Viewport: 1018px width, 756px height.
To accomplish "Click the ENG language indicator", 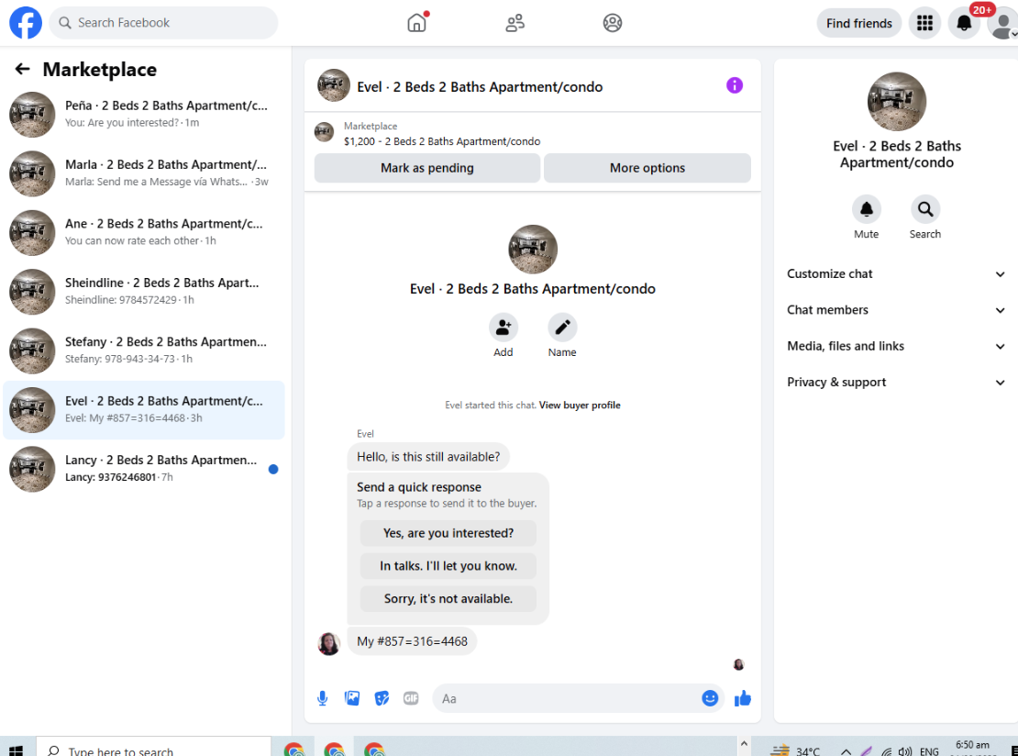I will click(x=929, y=751).
